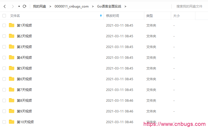Viewport: 208px width, 128px height.
Task: Focus the 搜索我的网盘文件 search field
Action: [x=189, y=6]
